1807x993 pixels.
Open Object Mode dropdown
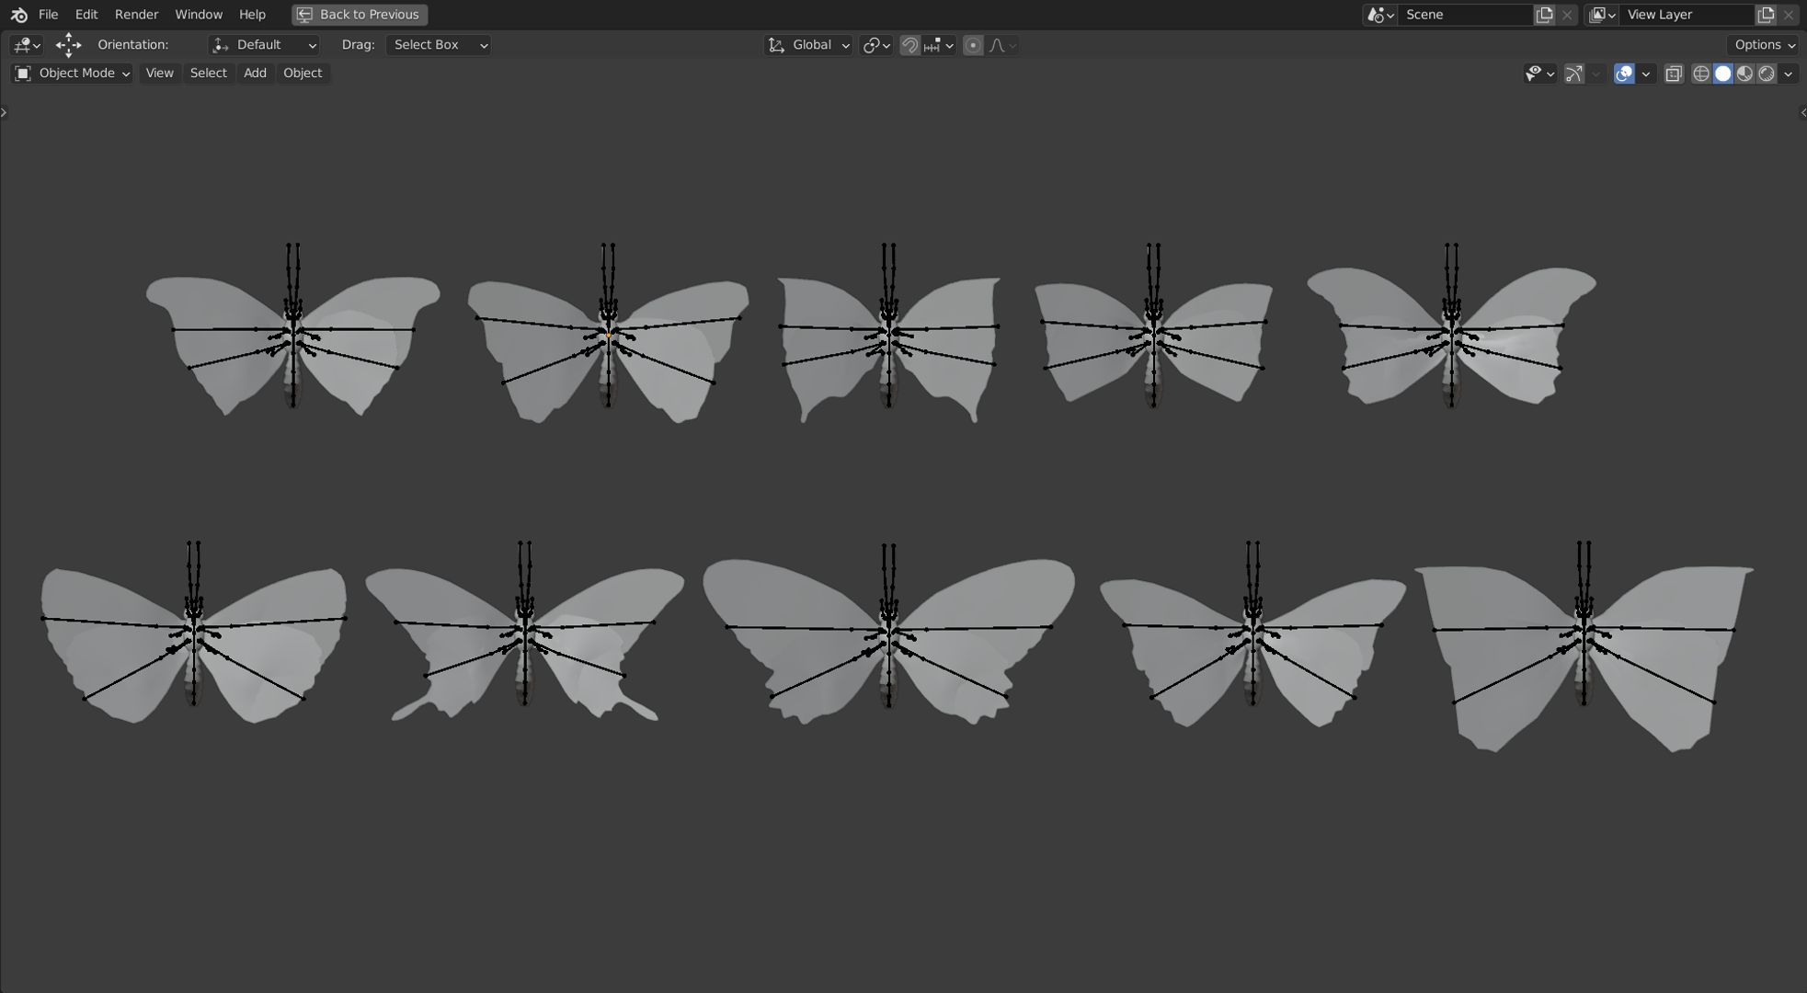click(x=72, y=73)
